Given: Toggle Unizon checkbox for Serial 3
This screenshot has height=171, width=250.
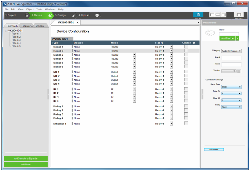Looking at the screenshot, I should pyautogui.click(x=186, y=55).
